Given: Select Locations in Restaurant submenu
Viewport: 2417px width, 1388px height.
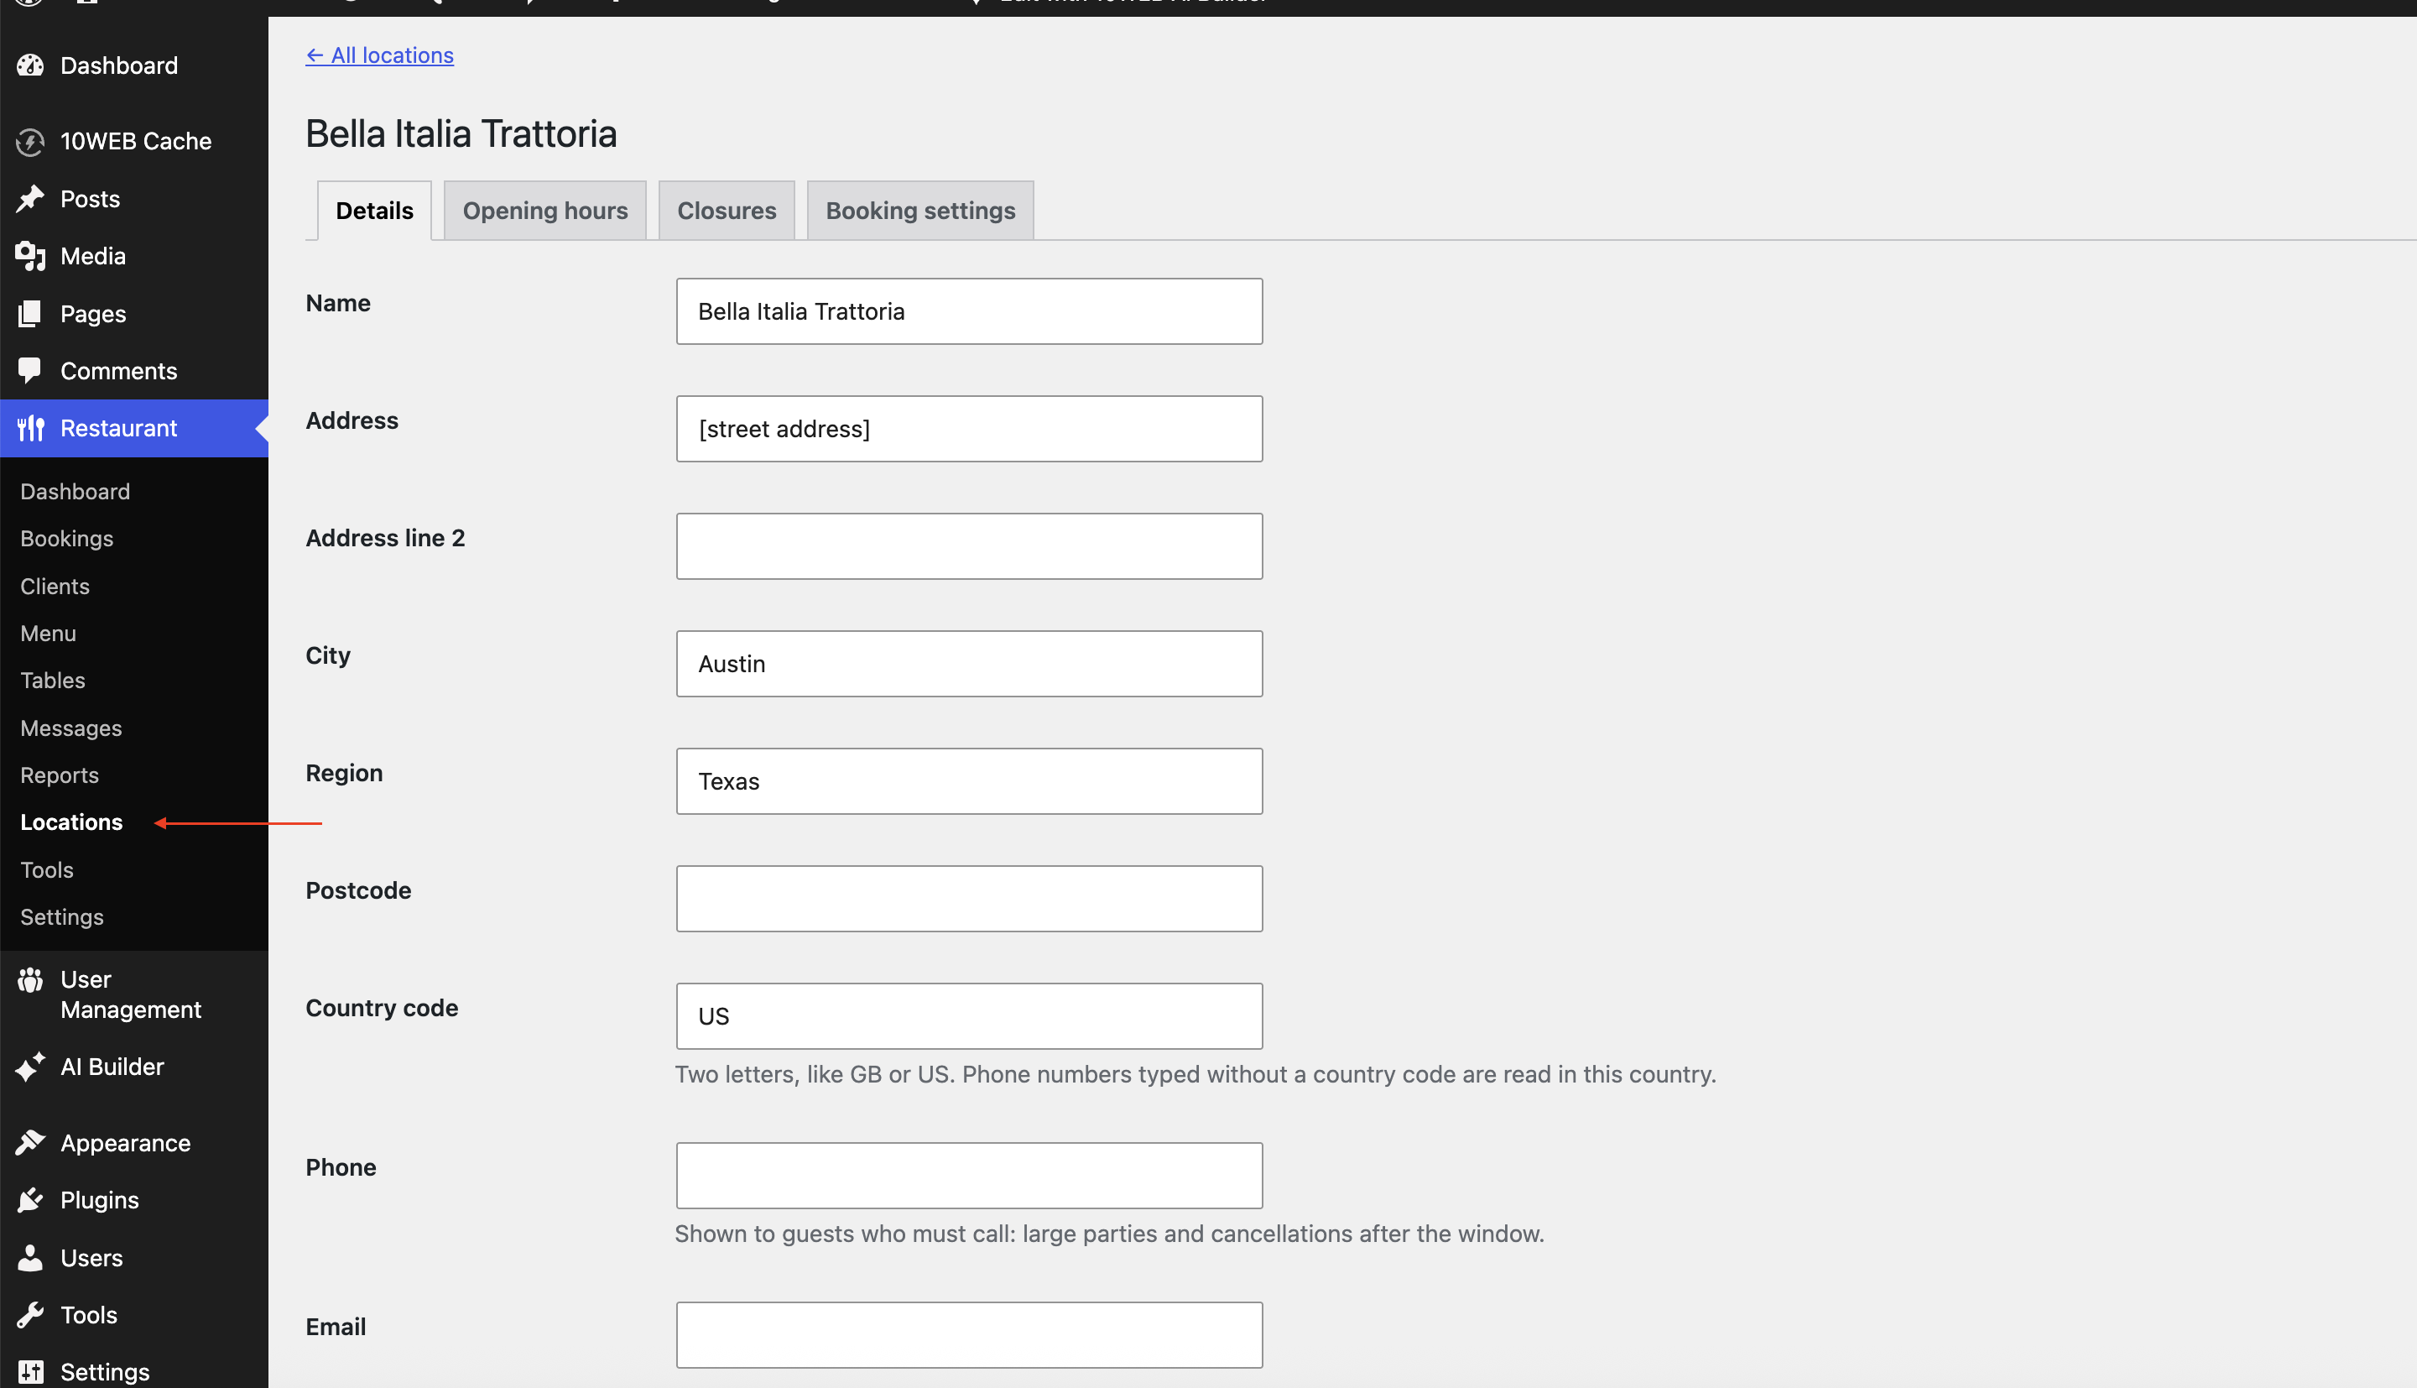Looking at the screenshot, I should [71, 822].
